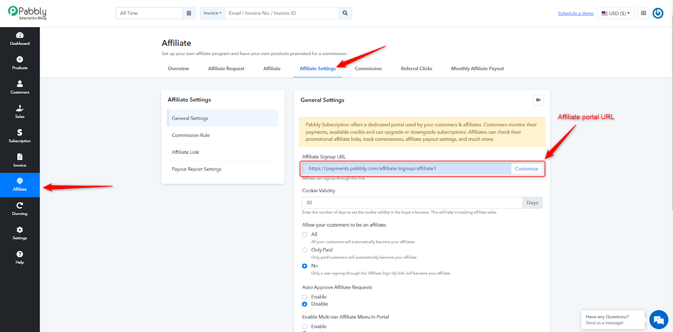Select the 'Only Paid' radio option
The height and width of the screenshot is (332, 673).
click(305, 250)
